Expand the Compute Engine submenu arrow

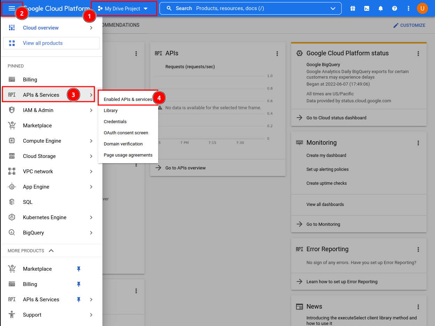tap(91, 141)
